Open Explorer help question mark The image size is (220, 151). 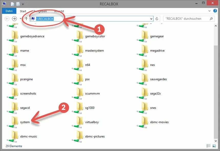pyautogui.click(x=215, y=11)
